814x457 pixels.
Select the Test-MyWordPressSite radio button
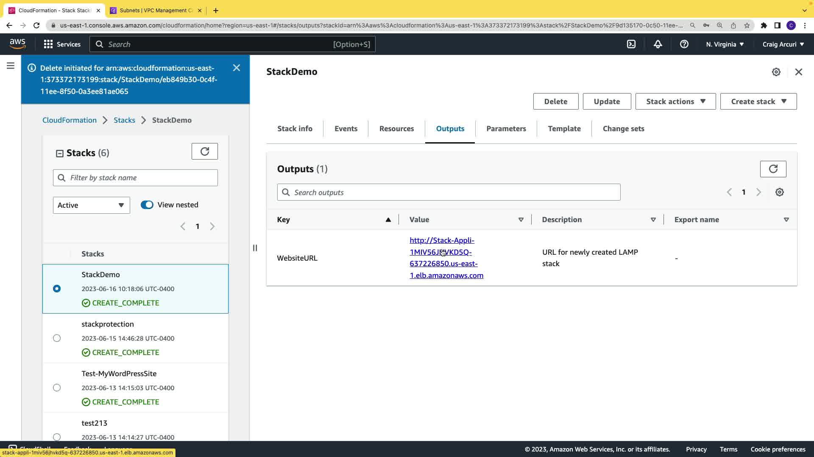tap(57, 388)
